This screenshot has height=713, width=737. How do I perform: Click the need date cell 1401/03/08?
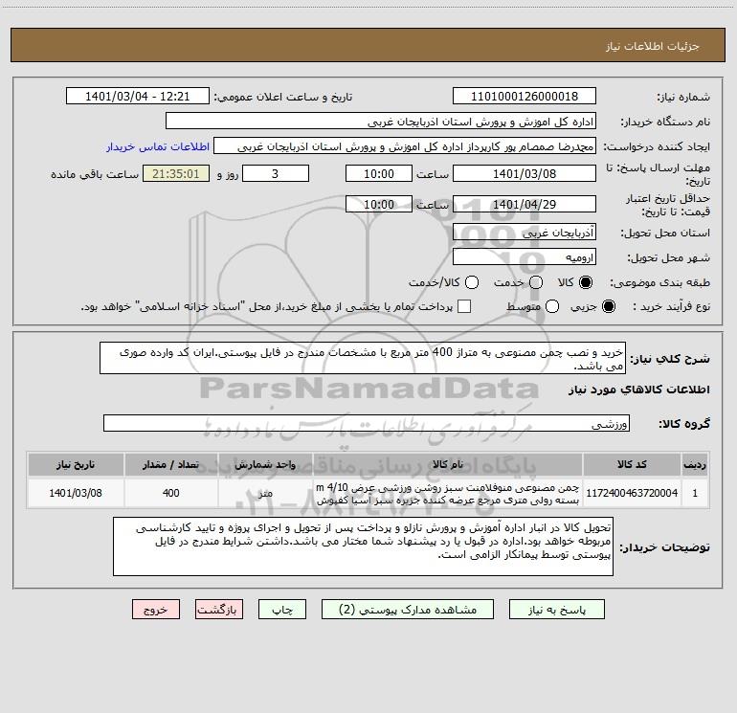[x=76, y=493]
